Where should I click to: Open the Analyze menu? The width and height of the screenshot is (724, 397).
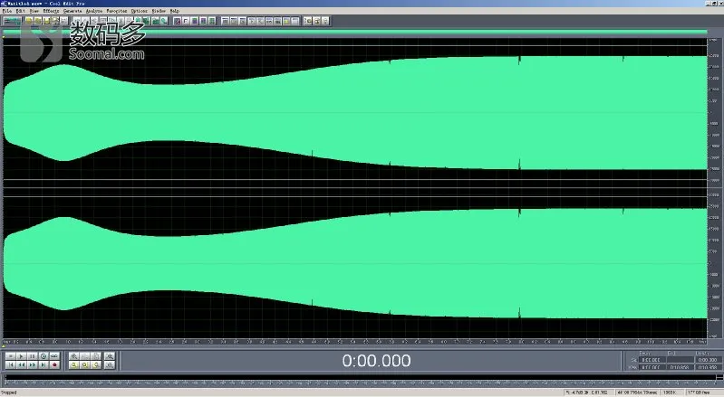[94, 11]
